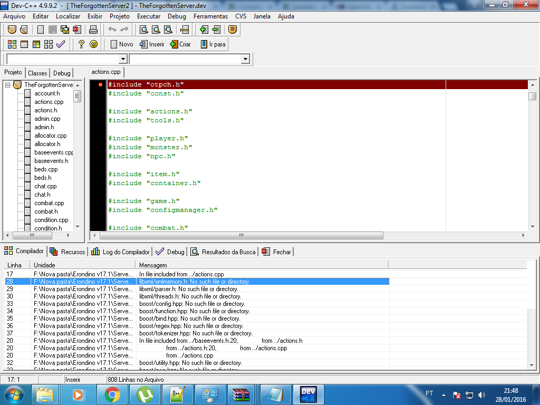Click the Open Project or File icon
The image size is (540, 405).
tap(24, 30)
